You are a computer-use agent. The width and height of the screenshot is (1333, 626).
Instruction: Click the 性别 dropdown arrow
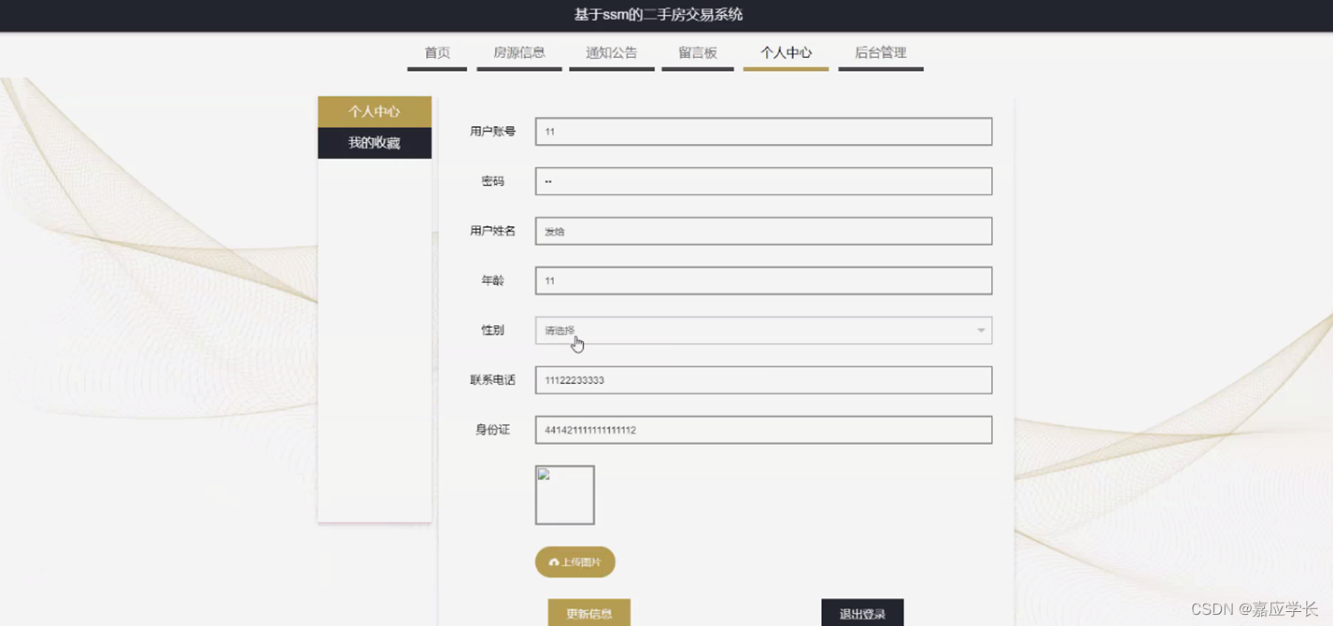[981, 330]
